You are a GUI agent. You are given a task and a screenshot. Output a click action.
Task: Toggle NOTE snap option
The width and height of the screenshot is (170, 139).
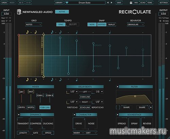92,25
